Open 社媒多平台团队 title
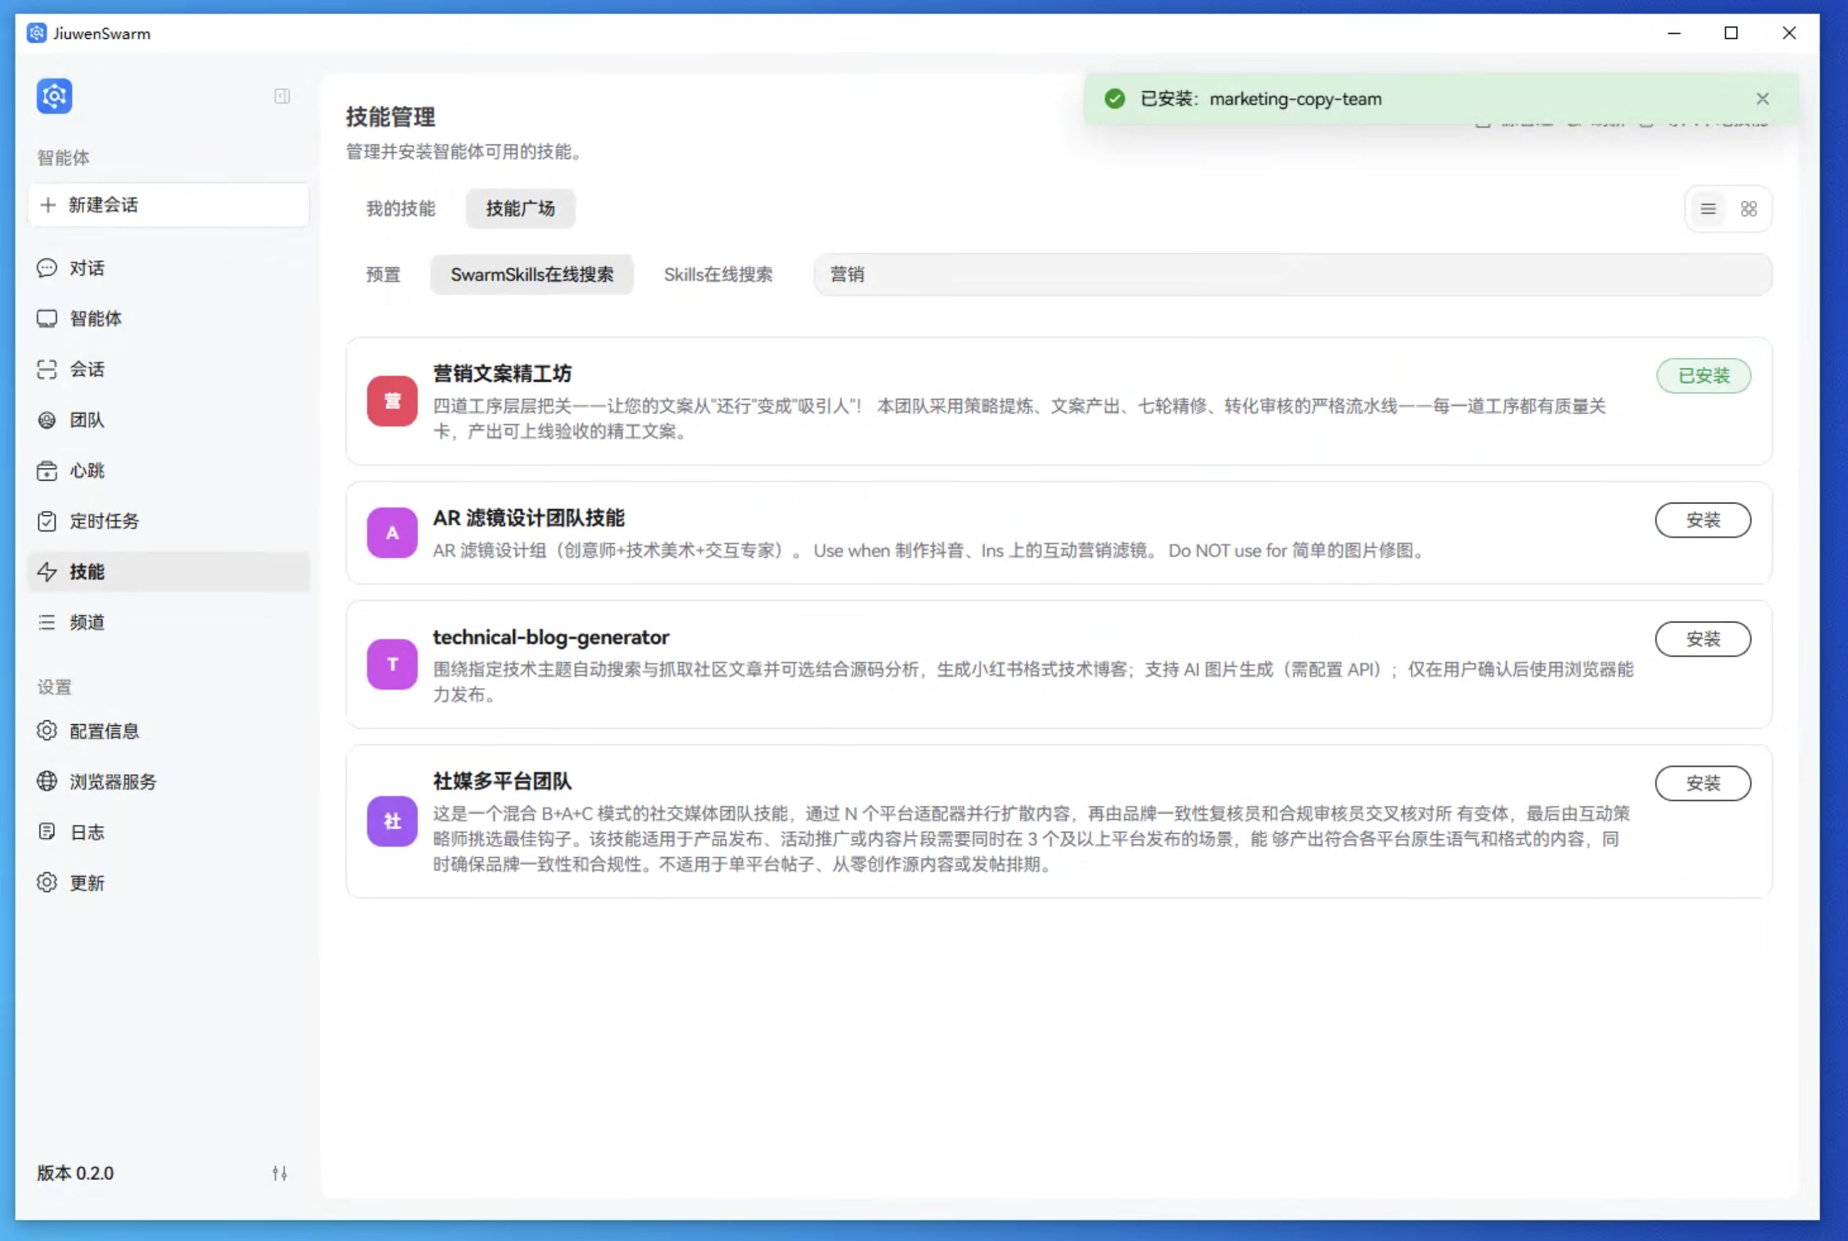Screen dimensions: 1848x1241 pos(501,781)
